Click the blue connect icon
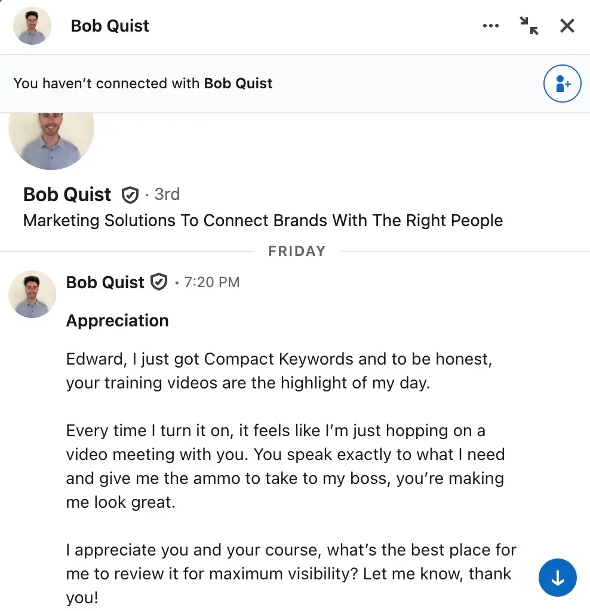 tap(562, 84)
